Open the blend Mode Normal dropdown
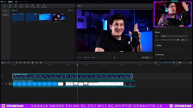 click(174, 36)
